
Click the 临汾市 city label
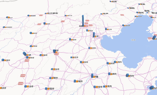(3, 88)
